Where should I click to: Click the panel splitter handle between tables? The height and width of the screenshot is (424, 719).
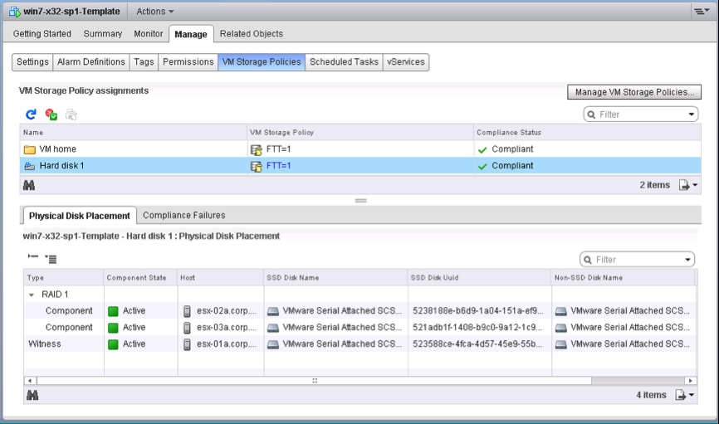point(361,201)
